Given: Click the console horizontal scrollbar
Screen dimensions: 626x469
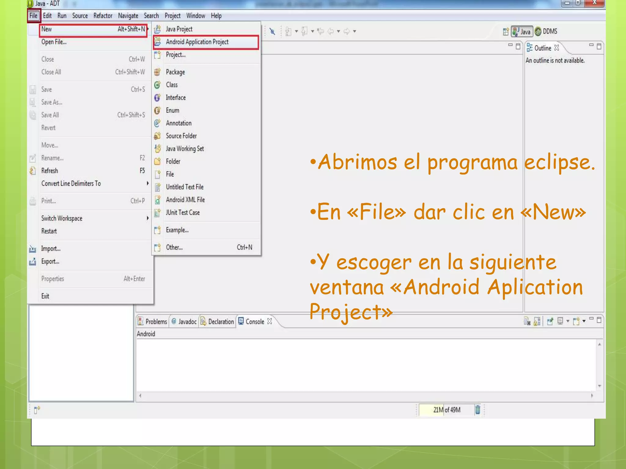Looking at the screenshot, I should coord(366,396).
